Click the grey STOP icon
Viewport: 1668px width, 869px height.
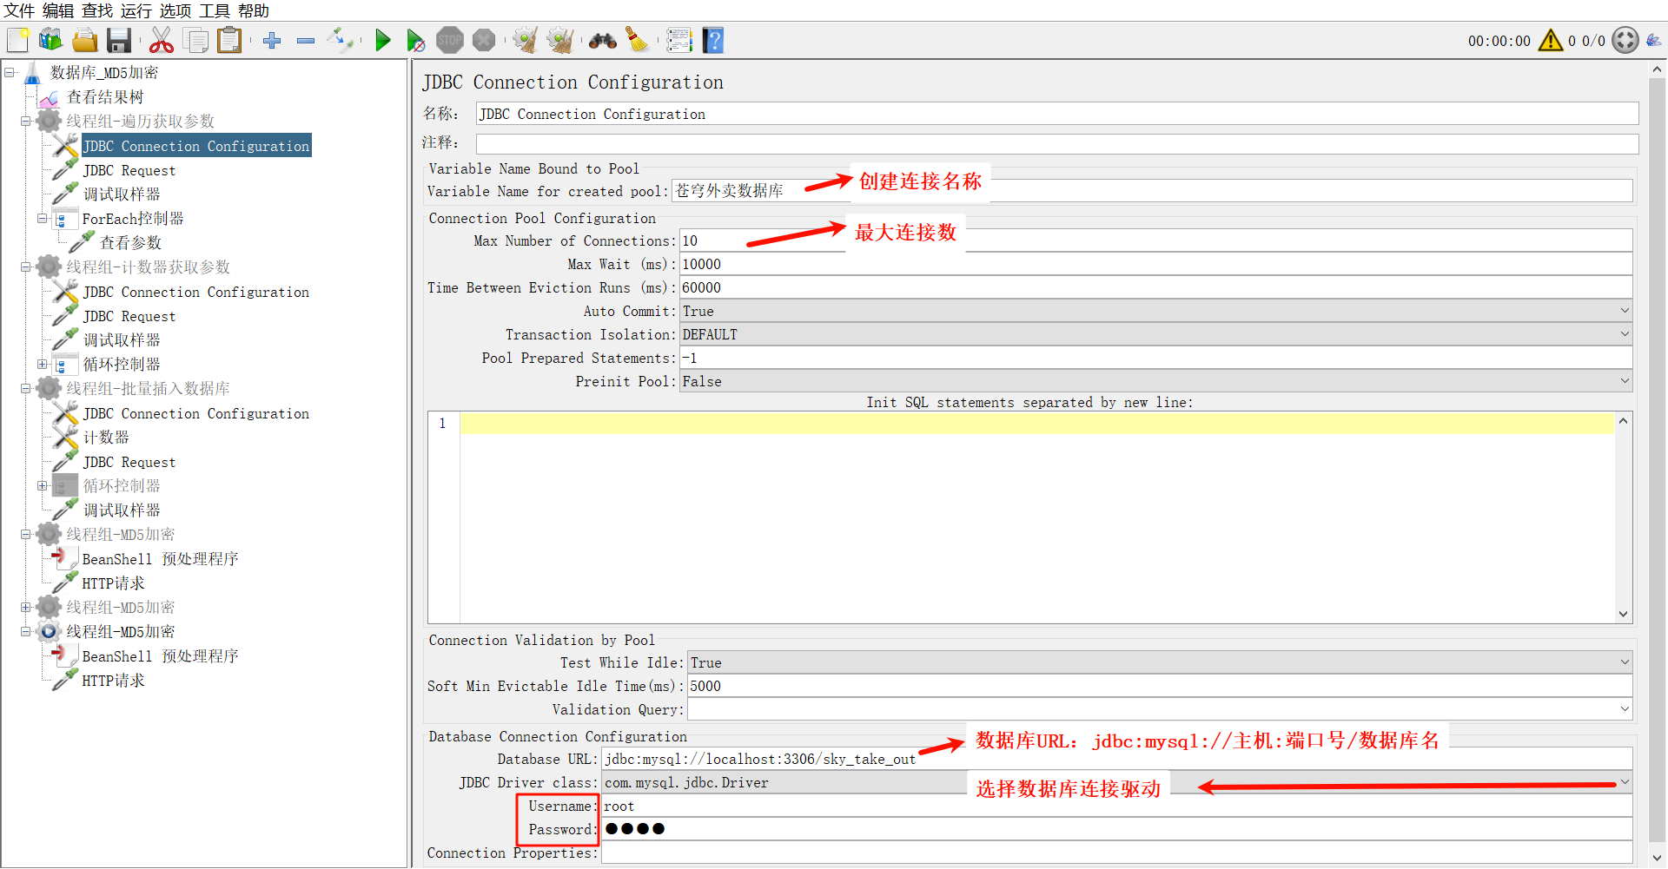click(450, 40)
